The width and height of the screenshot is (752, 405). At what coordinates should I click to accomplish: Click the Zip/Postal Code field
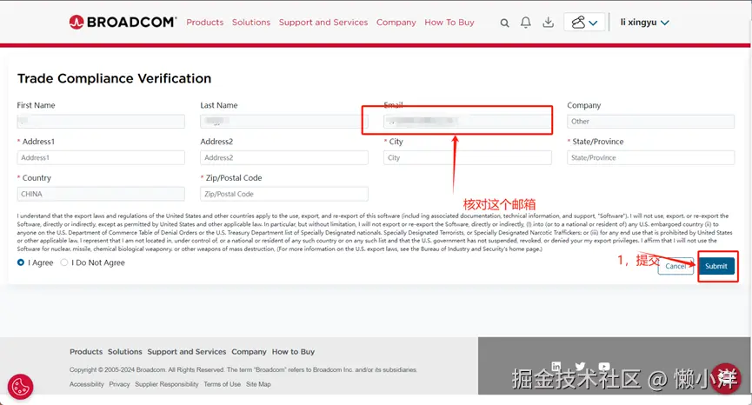284,194
